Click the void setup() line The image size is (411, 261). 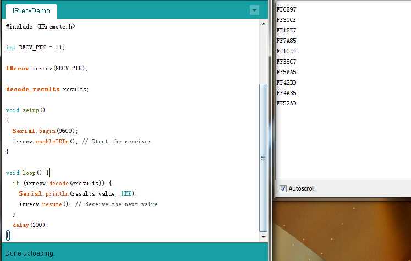point(25,110)
